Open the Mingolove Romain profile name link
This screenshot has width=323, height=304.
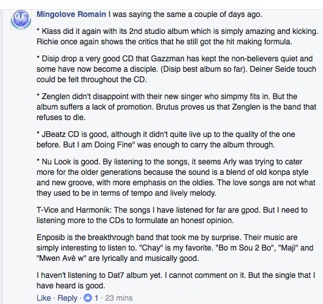click(x=71, y=14)
